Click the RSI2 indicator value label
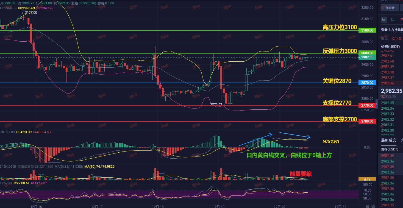This screenshot has height=208, width=403. click(21, 183)
